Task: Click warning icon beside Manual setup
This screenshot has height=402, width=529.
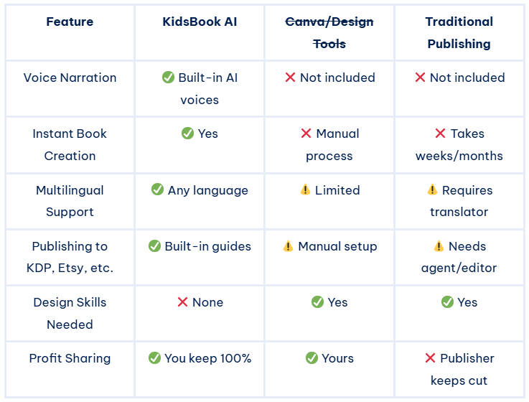Action: pyautogui.click(x=289, y=246)
